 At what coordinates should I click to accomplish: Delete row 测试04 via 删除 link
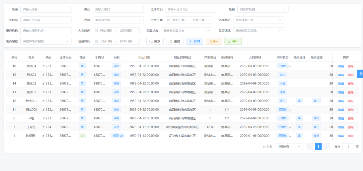click(351, 66)
